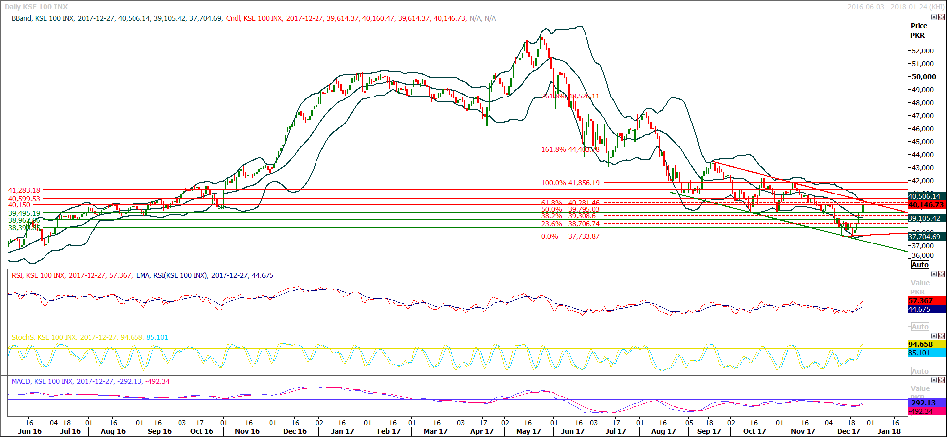Click the Aug 17 month label on time axis
Screen dimensions: 947x437
(x=664, y=431)
